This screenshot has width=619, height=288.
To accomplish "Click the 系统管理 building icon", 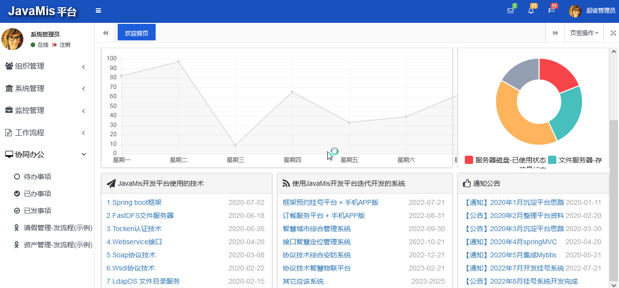I will tap(9, 88).
